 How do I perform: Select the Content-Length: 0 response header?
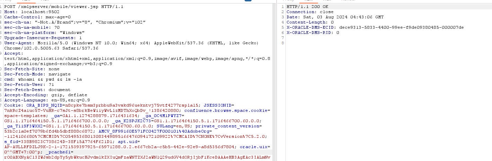pos(310,22)
